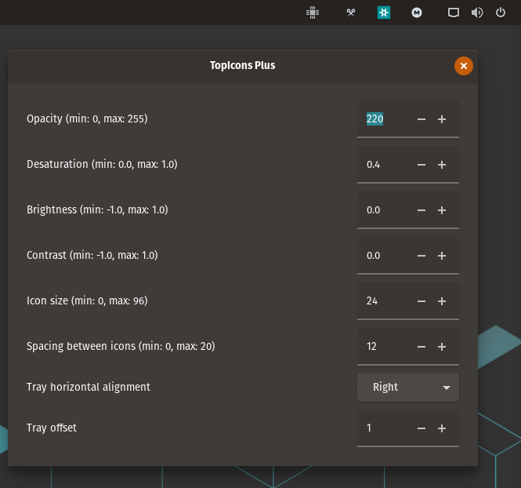Open the scissors clipboard tray icon
This screenshot has height=488, width=521.
351,13
